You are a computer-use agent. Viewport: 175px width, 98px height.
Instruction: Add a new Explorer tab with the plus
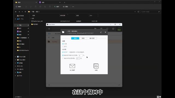click(x=65, y=2)
